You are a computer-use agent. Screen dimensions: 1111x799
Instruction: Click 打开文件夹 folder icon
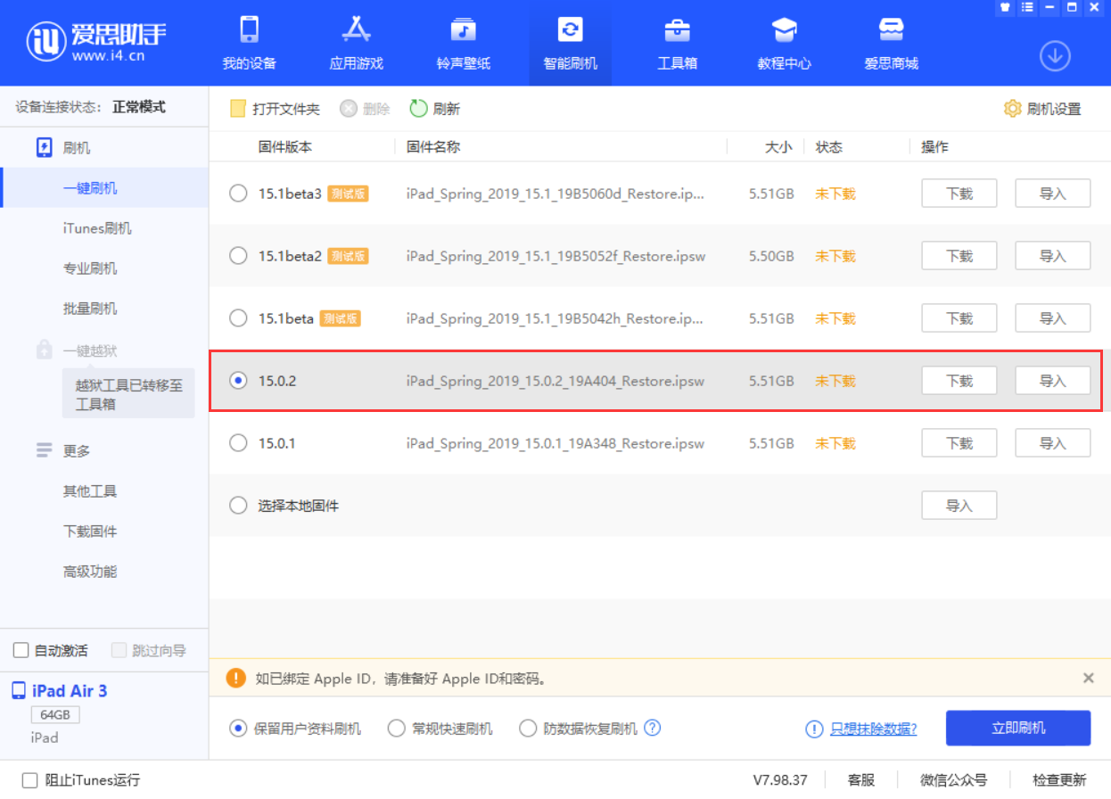[x=238, y=109]
